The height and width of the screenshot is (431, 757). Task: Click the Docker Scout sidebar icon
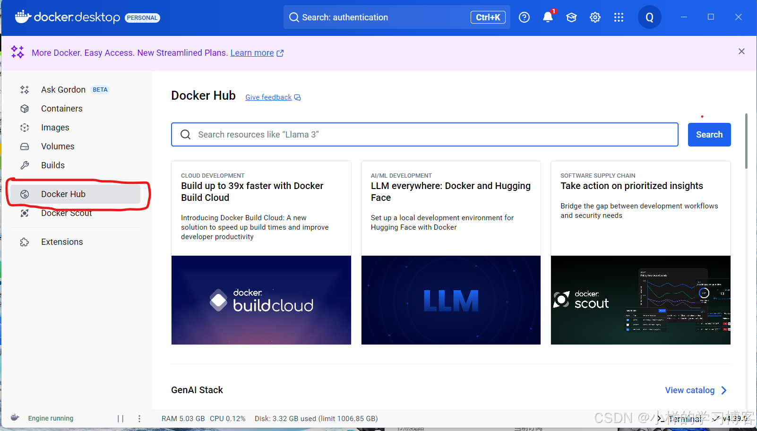pyautogui.click(x=25, y=213)
